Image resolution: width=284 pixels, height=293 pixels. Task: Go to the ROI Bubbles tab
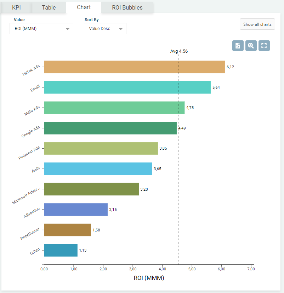(127, 7)
